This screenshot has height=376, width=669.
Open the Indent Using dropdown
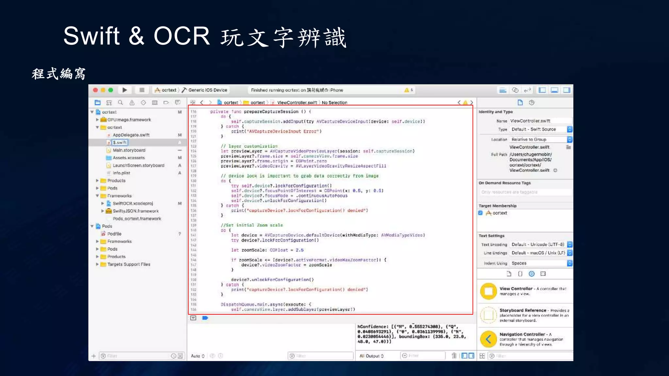click(x=541, y=263)
